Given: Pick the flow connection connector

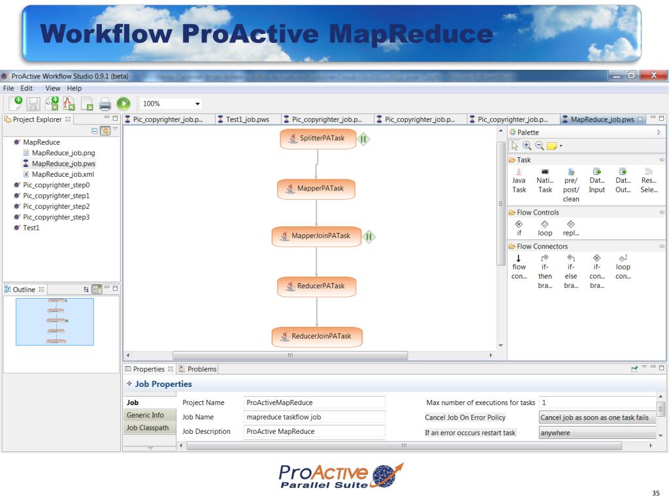Looking at the screenshot, I should click(x=519, y=267).
